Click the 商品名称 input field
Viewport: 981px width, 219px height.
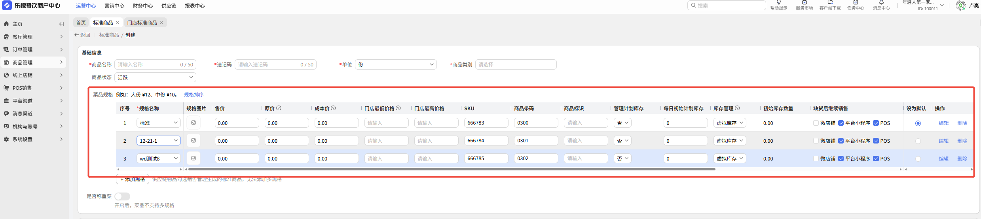155,64
